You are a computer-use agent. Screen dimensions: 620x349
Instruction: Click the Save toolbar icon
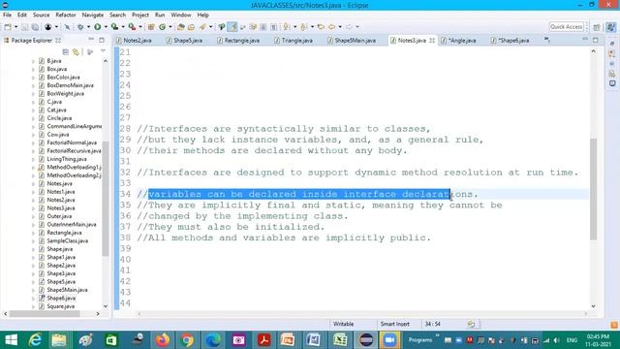tap(24, 27)
